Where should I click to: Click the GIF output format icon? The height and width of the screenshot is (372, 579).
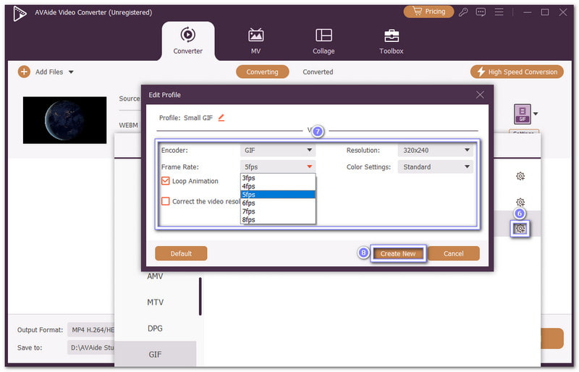tap(522, 114)
